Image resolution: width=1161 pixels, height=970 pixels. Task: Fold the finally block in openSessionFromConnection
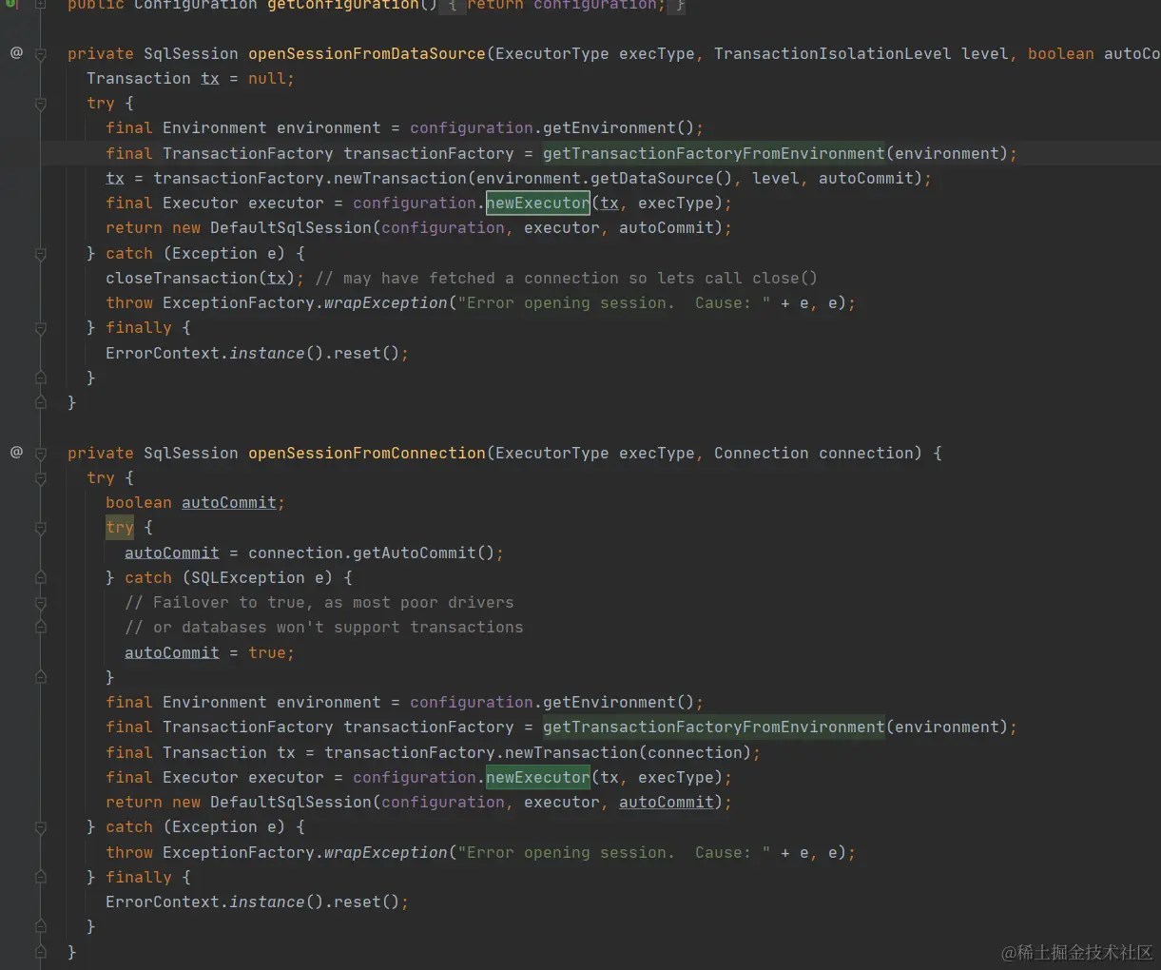coord(41,877)
